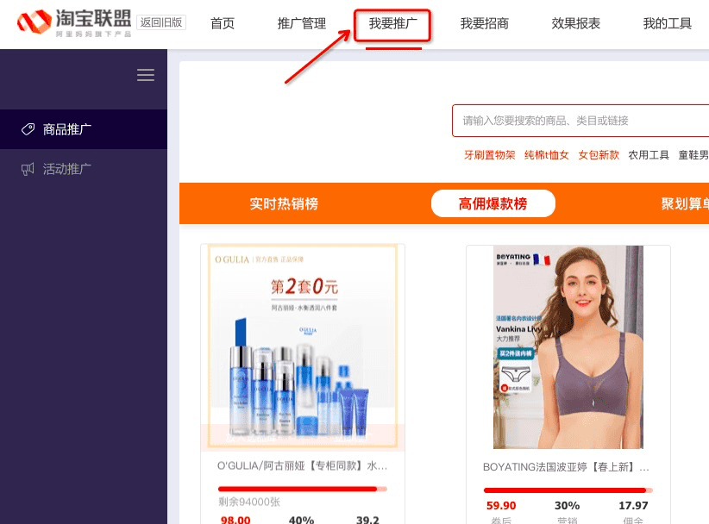This screenshot has width=709, height=524.
Task: Click the tag icon beside 商品推广
Action: tap(28, 129)
